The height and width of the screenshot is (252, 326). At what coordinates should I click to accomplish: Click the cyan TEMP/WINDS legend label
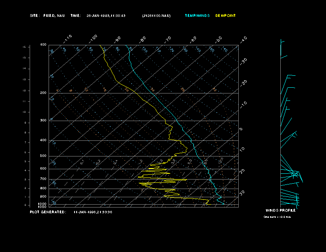pos(197,16)
